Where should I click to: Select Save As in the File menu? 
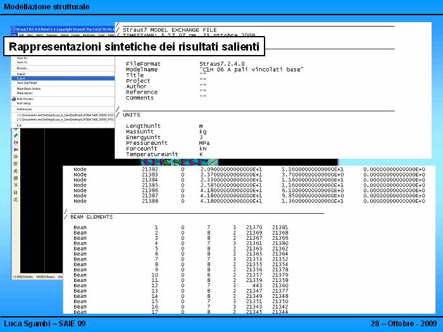22,58
